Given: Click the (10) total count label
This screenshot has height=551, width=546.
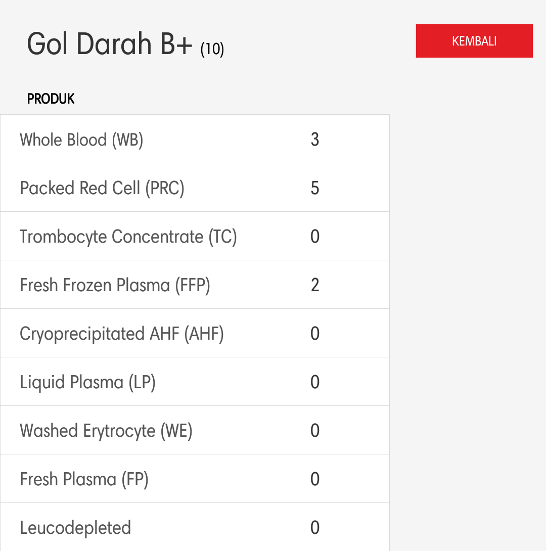Looking at the screenshot, I should tap(212, 49).
